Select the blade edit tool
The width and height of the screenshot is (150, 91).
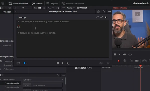point(137,61)
